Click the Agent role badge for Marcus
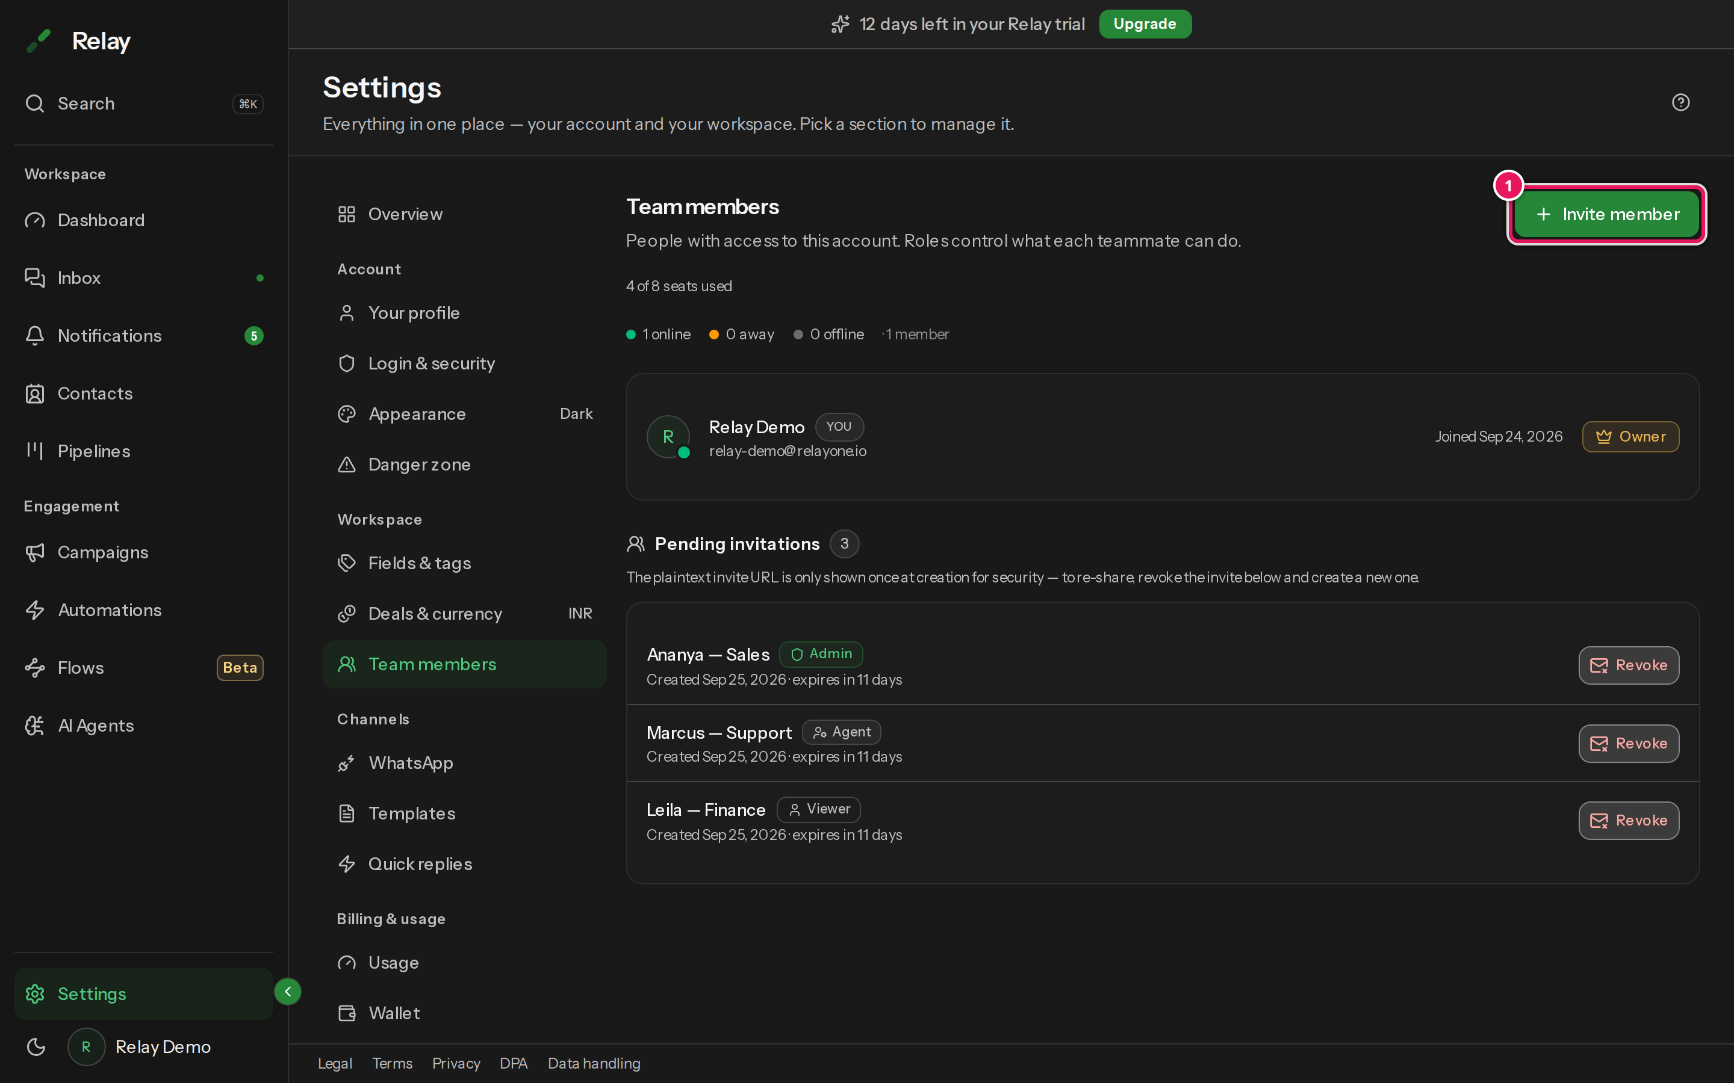Screen dimensions: 1734x1083 [841, 732]
